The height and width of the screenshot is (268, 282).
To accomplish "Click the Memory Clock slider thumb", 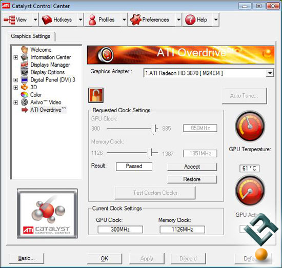I will coord(149,153).
